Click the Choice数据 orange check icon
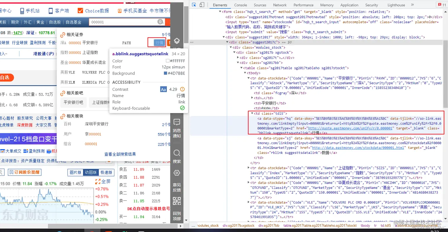 tap(80, 11)
